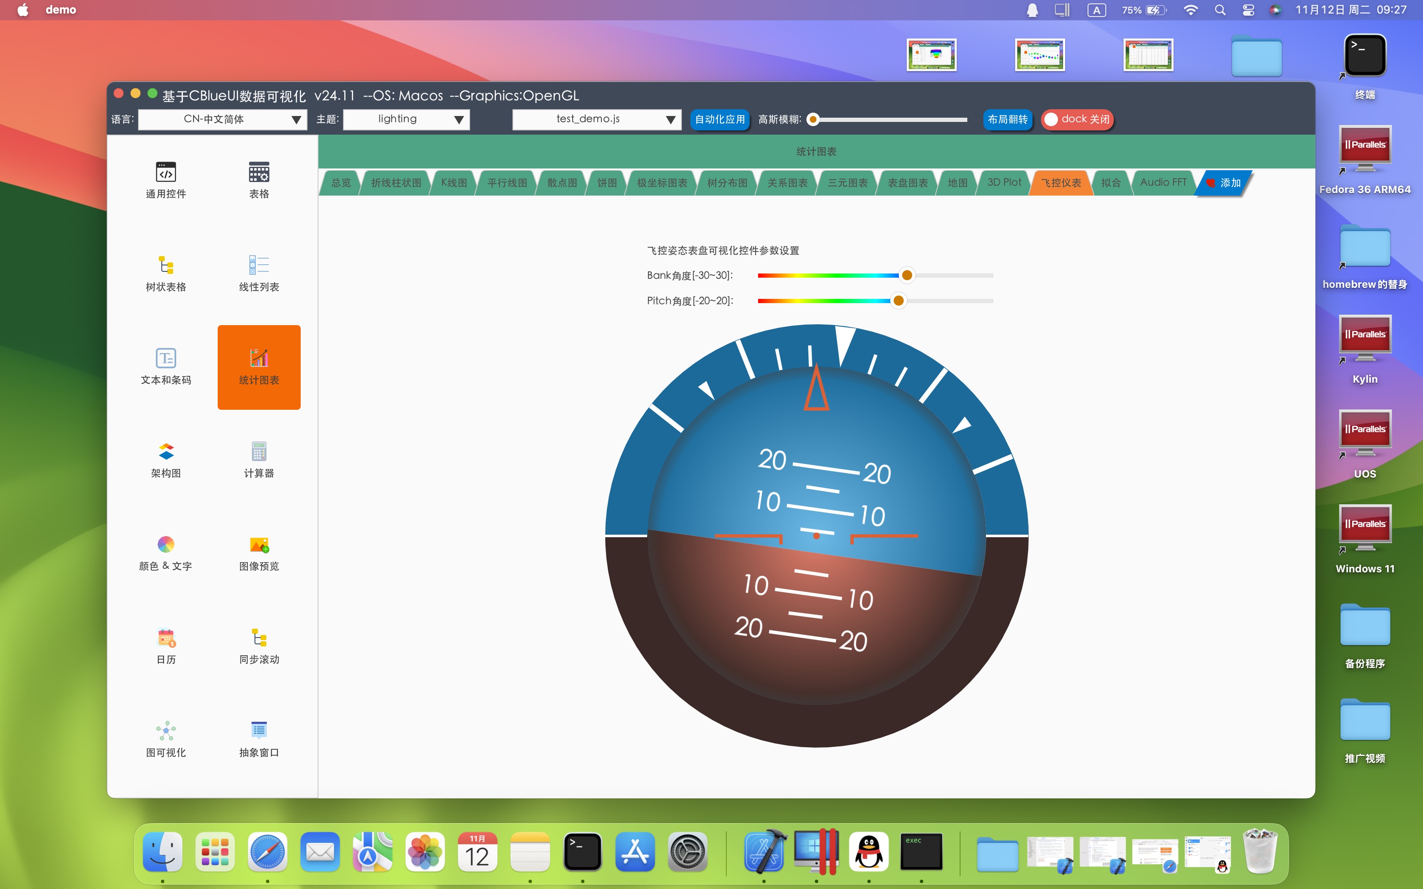Switch to the 表盘图表 tab
This screenshot has width=1423, height=889.
pos(908,183)
